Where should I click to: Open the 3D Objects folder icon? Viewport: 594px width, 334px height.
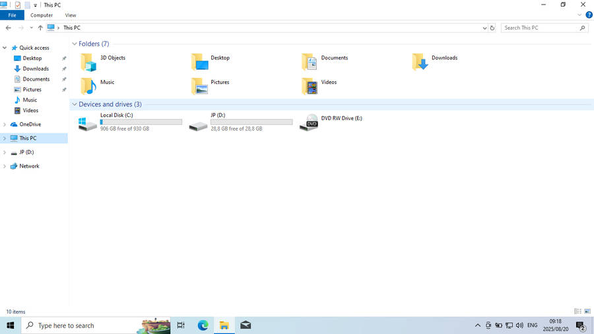(x=88, y=62)
